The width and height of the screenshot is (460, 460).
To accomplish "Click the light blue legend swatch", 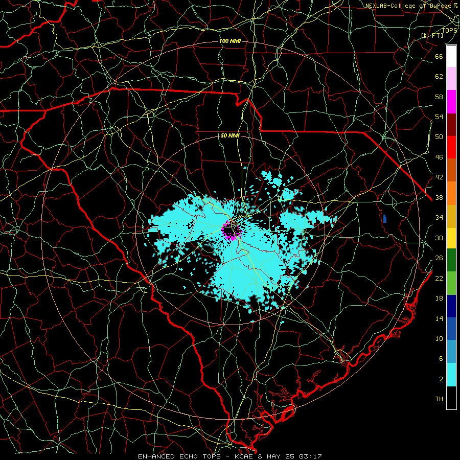I will 451,352.
